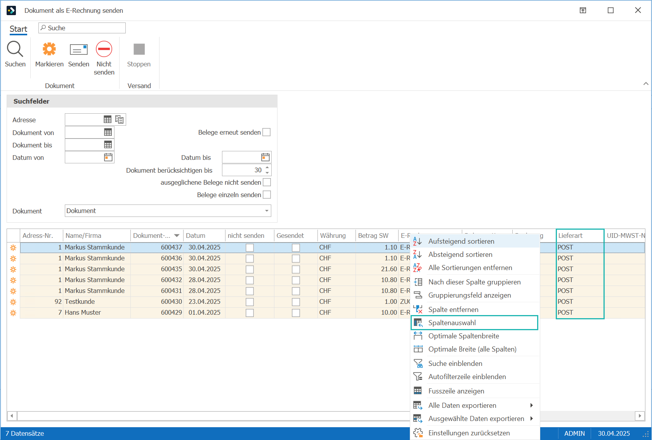Toggle Gesendet checkbox for document 600436
Viewport: 652px width, 440px height.
pyautogui.click(x=296, y=258)
